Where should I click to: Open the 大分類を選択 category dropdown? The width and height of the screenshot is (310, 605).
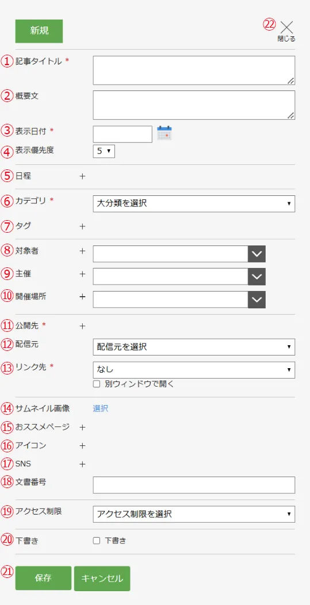[194, 204]
